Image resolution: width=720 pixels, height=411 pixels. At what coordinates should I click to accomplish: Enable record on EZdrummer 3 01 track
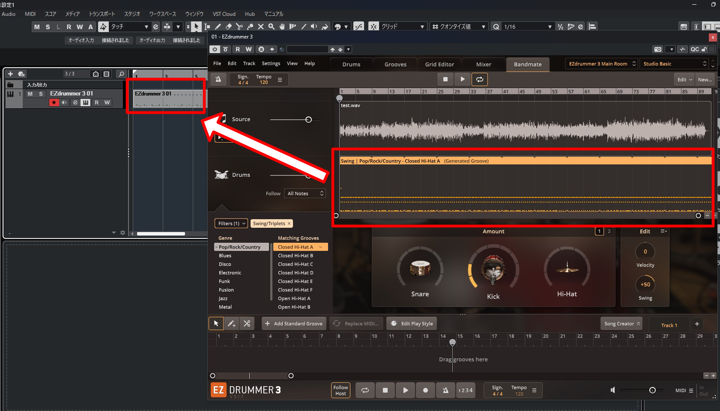pos(54,103)
